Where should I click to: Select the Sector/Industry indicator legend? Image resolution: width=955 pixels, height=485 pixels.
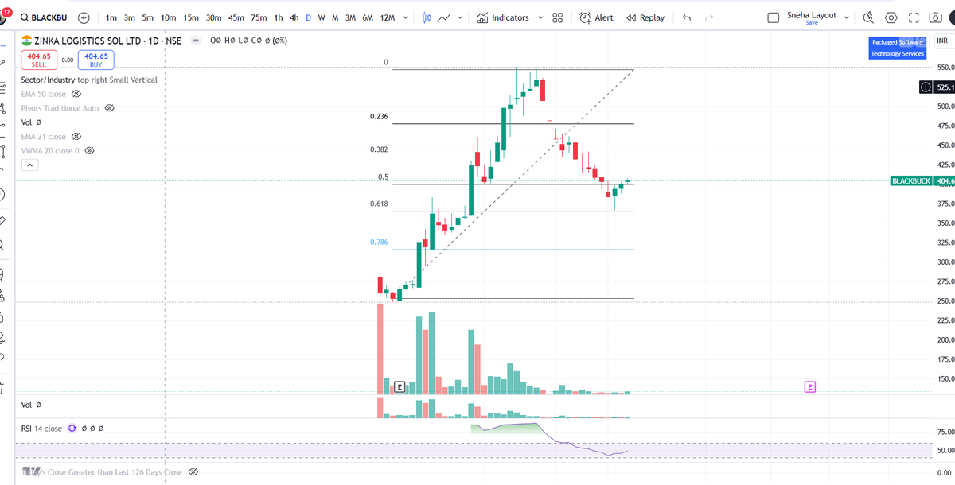coord(89,80)
